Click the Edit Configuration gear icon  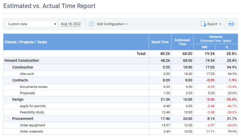coord(92,24)
